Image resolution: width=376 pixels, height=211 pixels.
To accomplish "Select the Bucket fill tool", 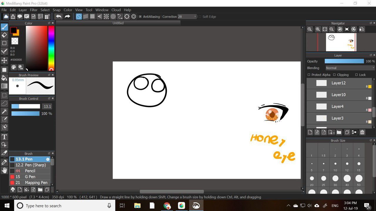I will [4, 78].
